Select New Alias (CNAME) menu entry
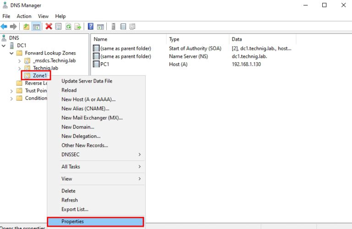Image resolution: width=352 pixels, height=229 pixels. (x=85, y=109)
